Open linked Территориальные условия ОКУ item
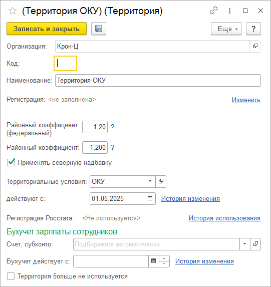 (161, 181)
